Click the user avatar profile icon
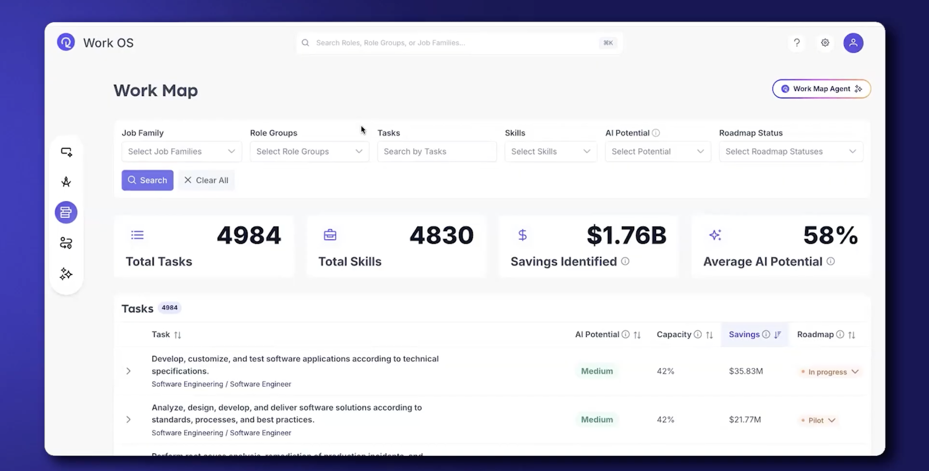Viewport: 929px width, 471px height. coord(853,43)
